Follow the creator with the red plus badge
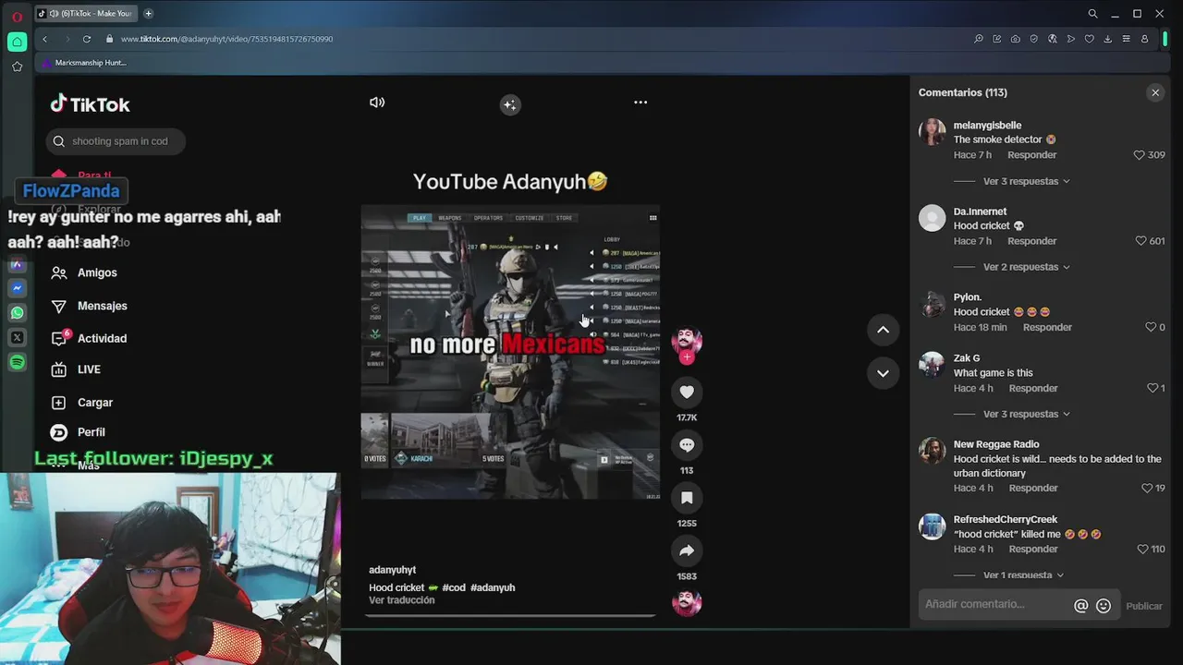 [x=687, y=357]
